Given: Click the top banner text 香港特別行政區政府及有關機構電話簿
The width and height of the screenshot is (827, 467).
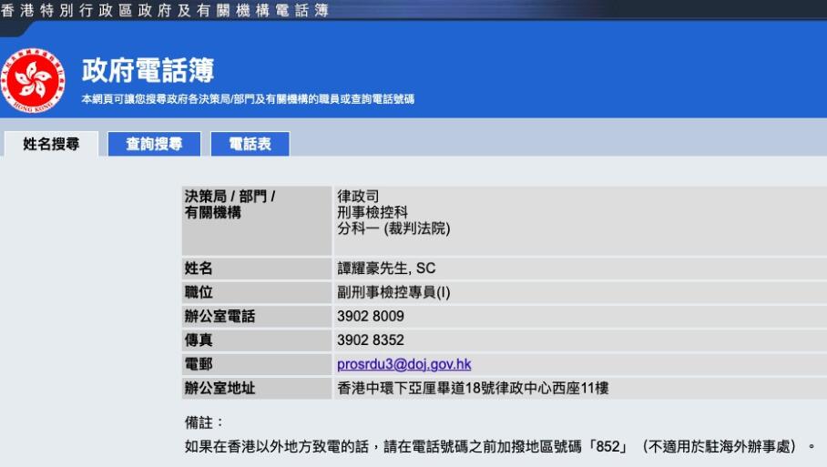Looking at the screenshot, I should (165, 10).
